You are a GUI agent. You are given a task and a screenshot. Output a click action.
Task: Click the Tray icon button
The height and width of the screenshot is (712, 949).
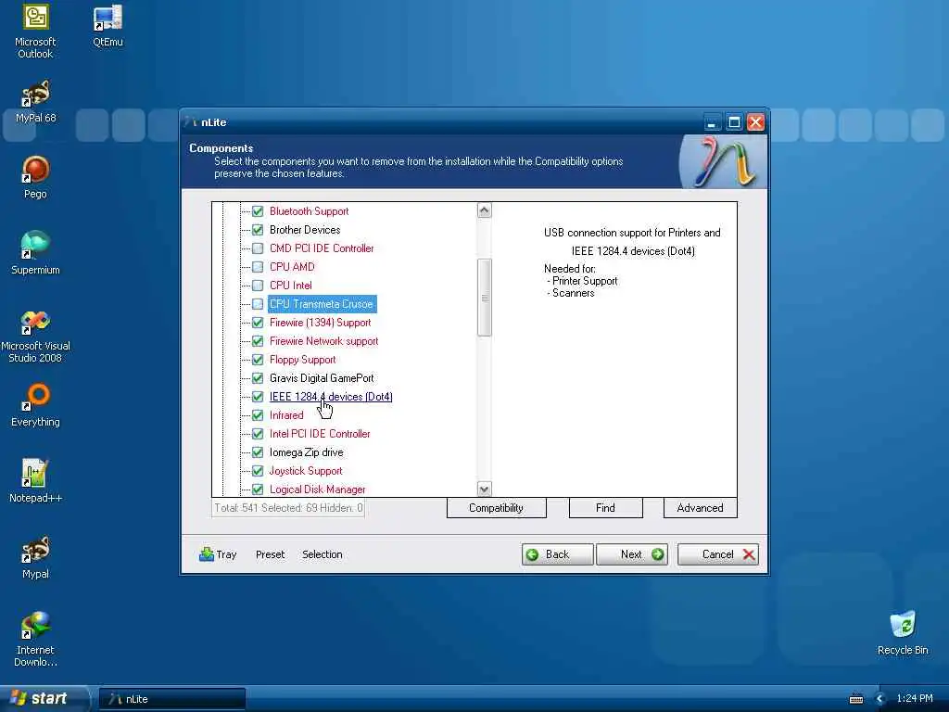click(217, 554)
